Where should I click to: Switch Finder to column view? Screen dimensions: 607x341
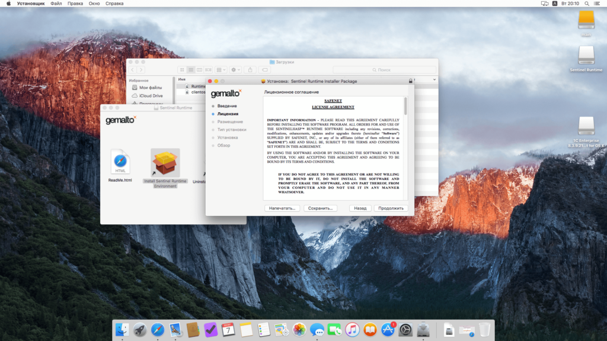pyautogui.click(x=200, y=70)
